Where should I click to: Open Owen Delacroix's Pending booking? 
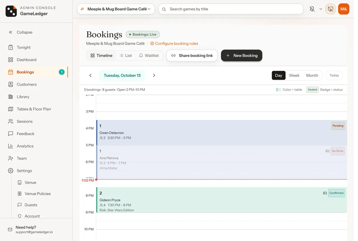(222, 133)
